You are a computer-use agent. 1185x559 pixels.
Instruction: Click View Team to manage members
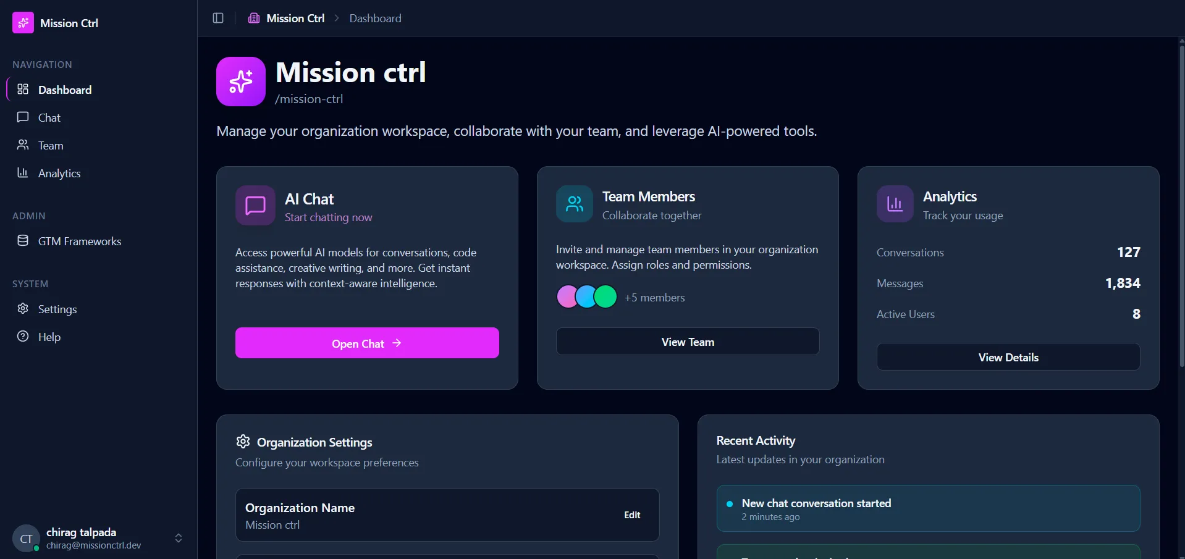pos(687,341)
